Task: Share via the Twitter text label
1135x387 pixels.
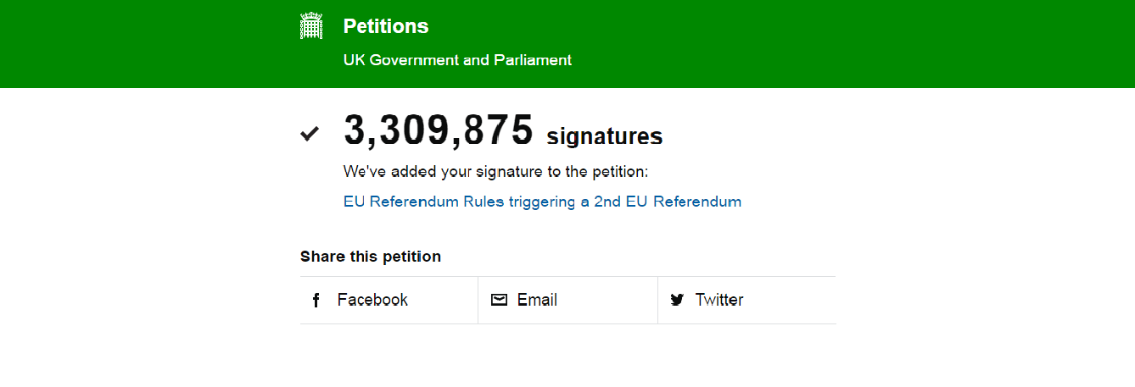Action: 719,300
